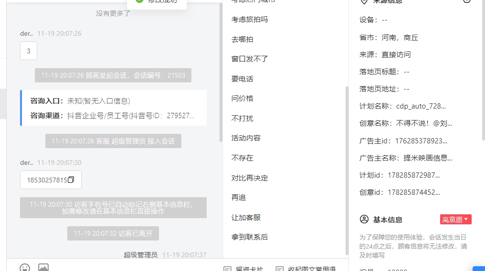485x271 pixels.
Task: Click the first der.. sender name at 20:07:26
Action: point(27,33)
